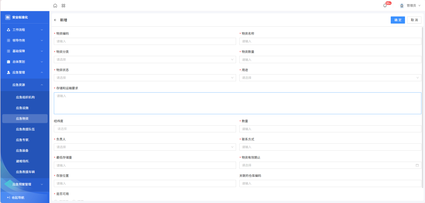Click the form's vertical scrollbar
This screenshot has height=203, width=425.
click(x=423, y=107)
